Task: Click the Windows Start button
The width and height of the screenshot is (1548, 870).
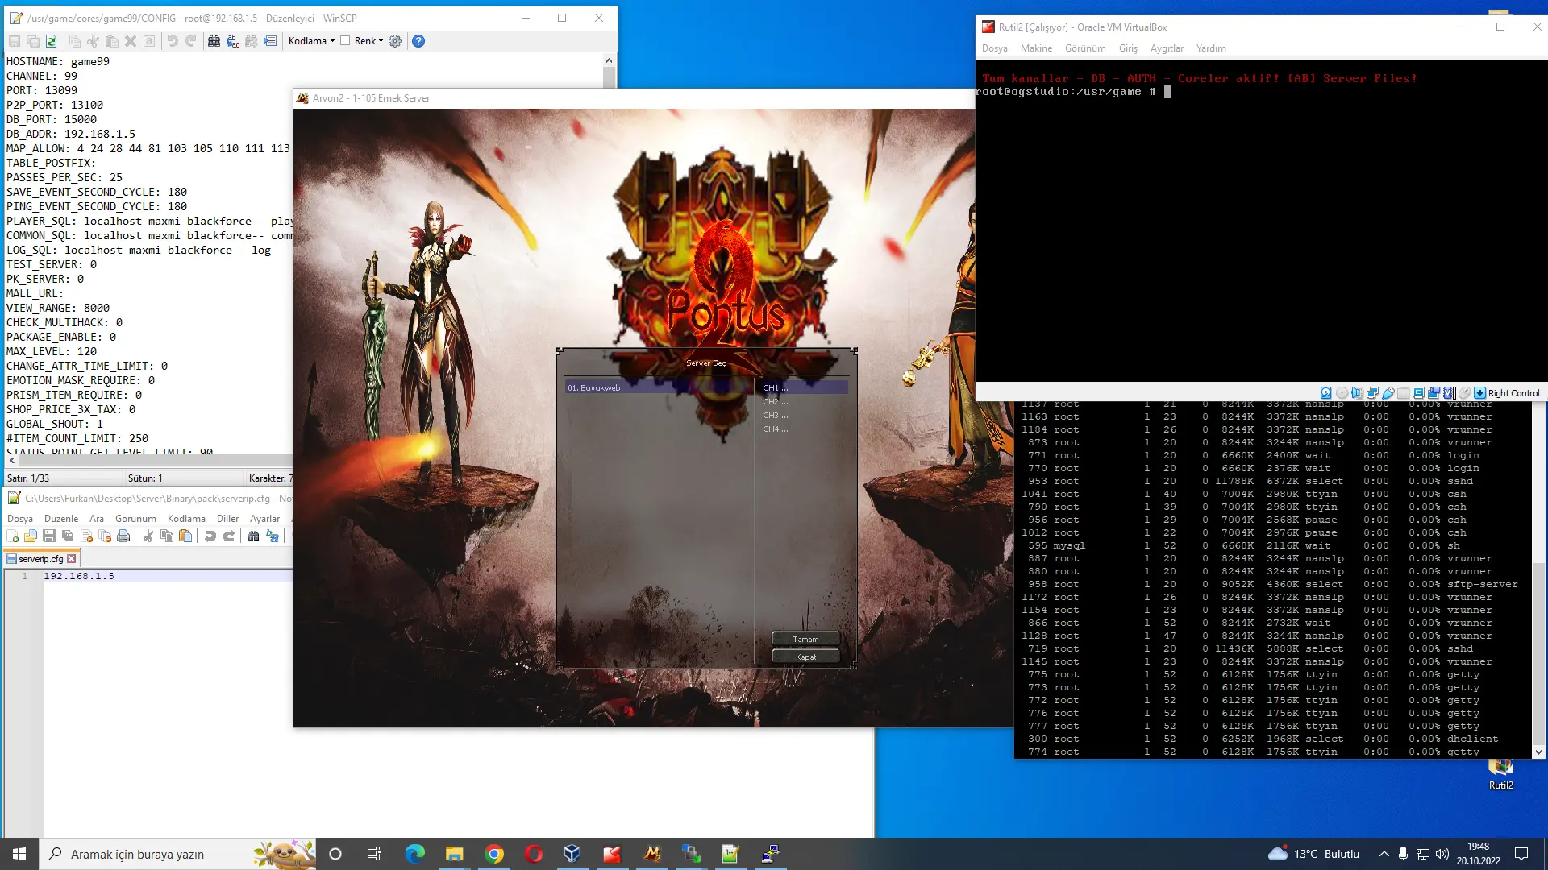Action: pyautogui.click(x=19, y=854)
